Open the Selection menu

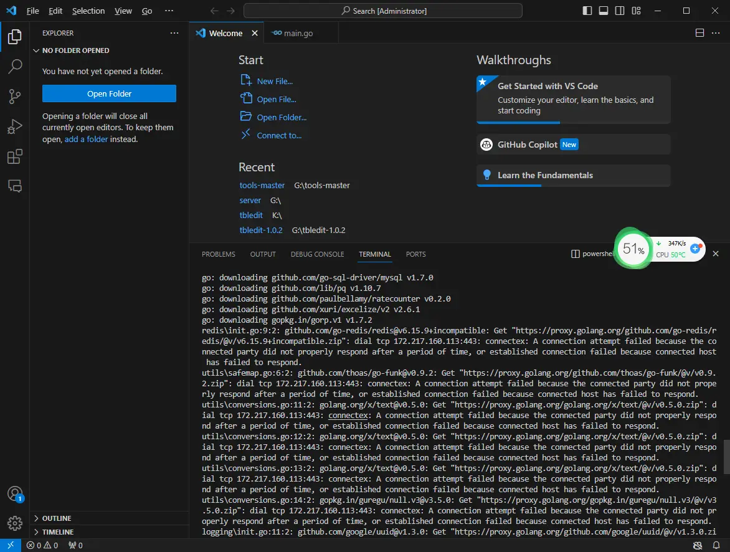coord(88,11)
